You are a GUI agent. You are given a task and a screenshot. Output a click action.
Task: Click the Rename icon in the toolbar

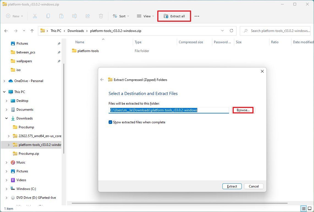click(x=75, y=16)
